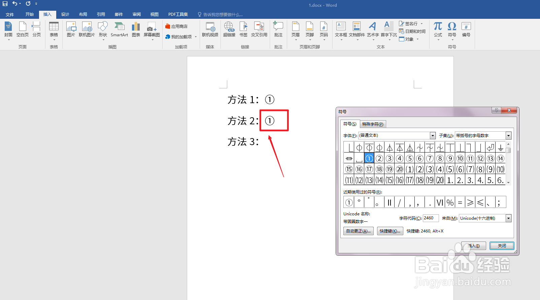Click the character code (字符代码) field
540x300 pixels.
click(x=431, y=218)
